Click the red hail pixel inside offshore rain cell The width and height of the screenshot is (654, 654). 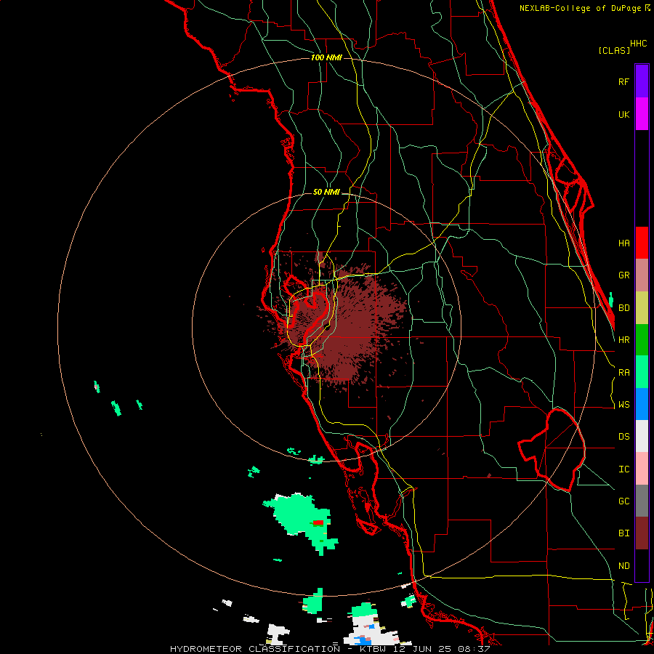318,522
